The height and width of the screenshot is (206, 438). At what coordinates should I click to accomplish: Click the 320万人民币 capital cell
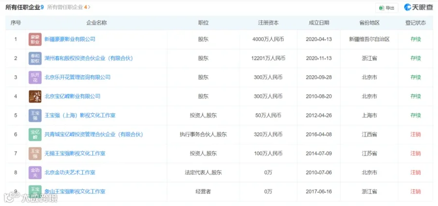(268, 135)
